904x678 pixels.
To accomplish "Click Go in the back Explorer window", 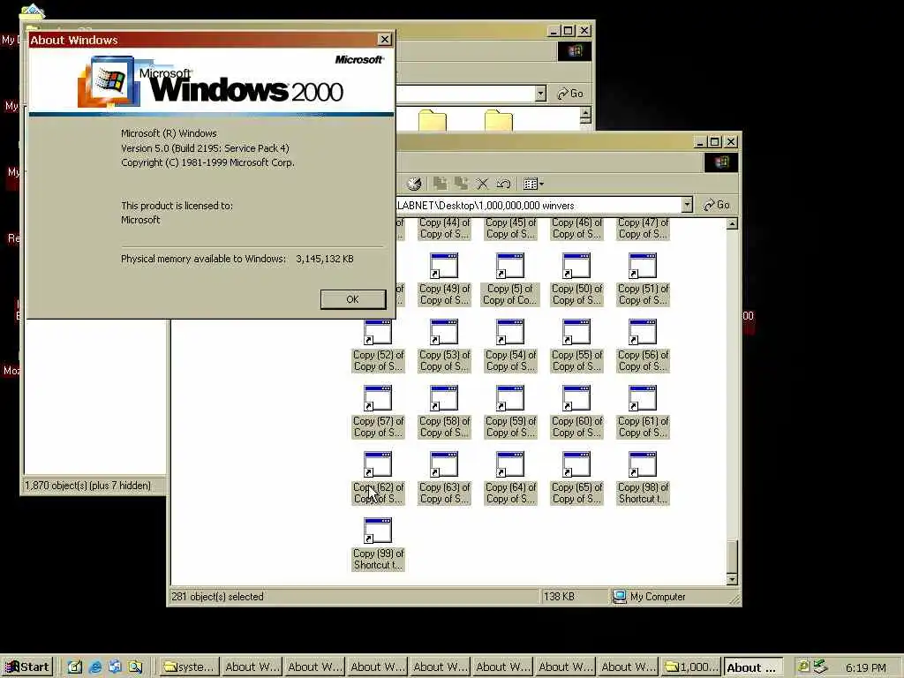I will pyautogui.click(x=570, y=94).
